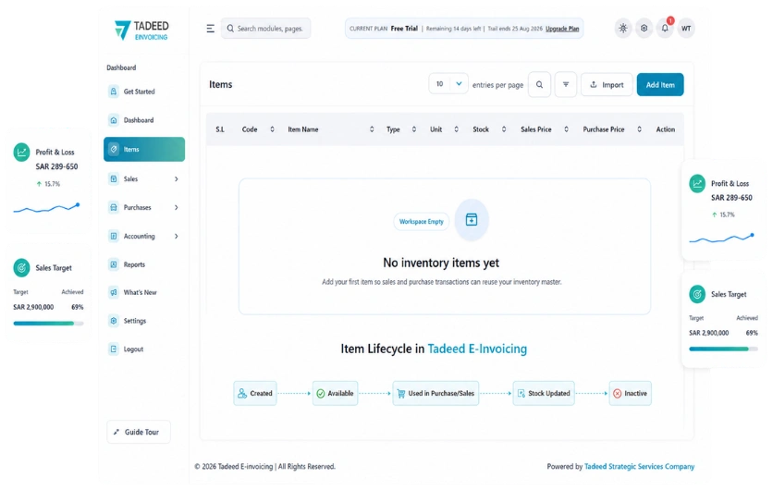Open the 10 entries per page dropdown
This screenshot has width=773, height=490.
[x=448, y=84]
